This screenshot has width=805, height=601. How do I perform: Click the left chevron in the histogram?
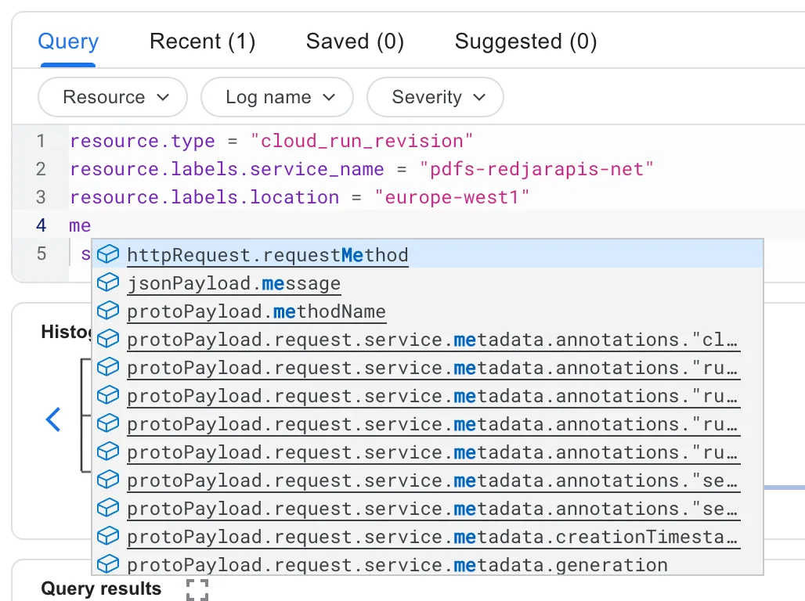(x=53, y=419)
